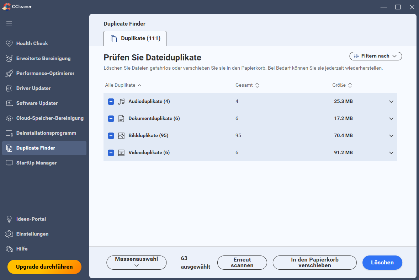Open StartUp Manager in sidebar

[x=36, y=163]
